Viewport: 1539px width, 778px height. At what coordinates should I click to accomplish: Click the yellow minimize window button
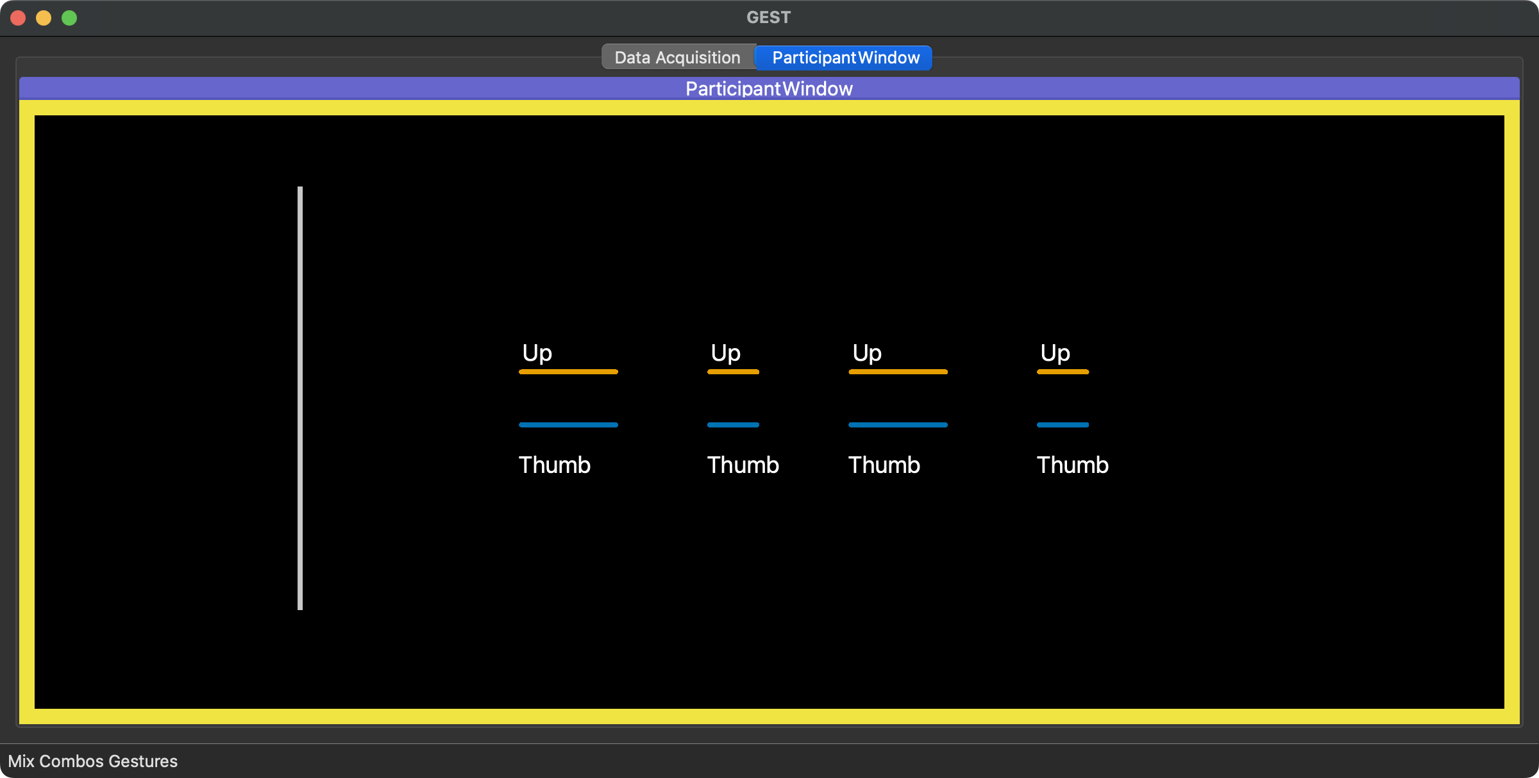[x=44, y=18]
